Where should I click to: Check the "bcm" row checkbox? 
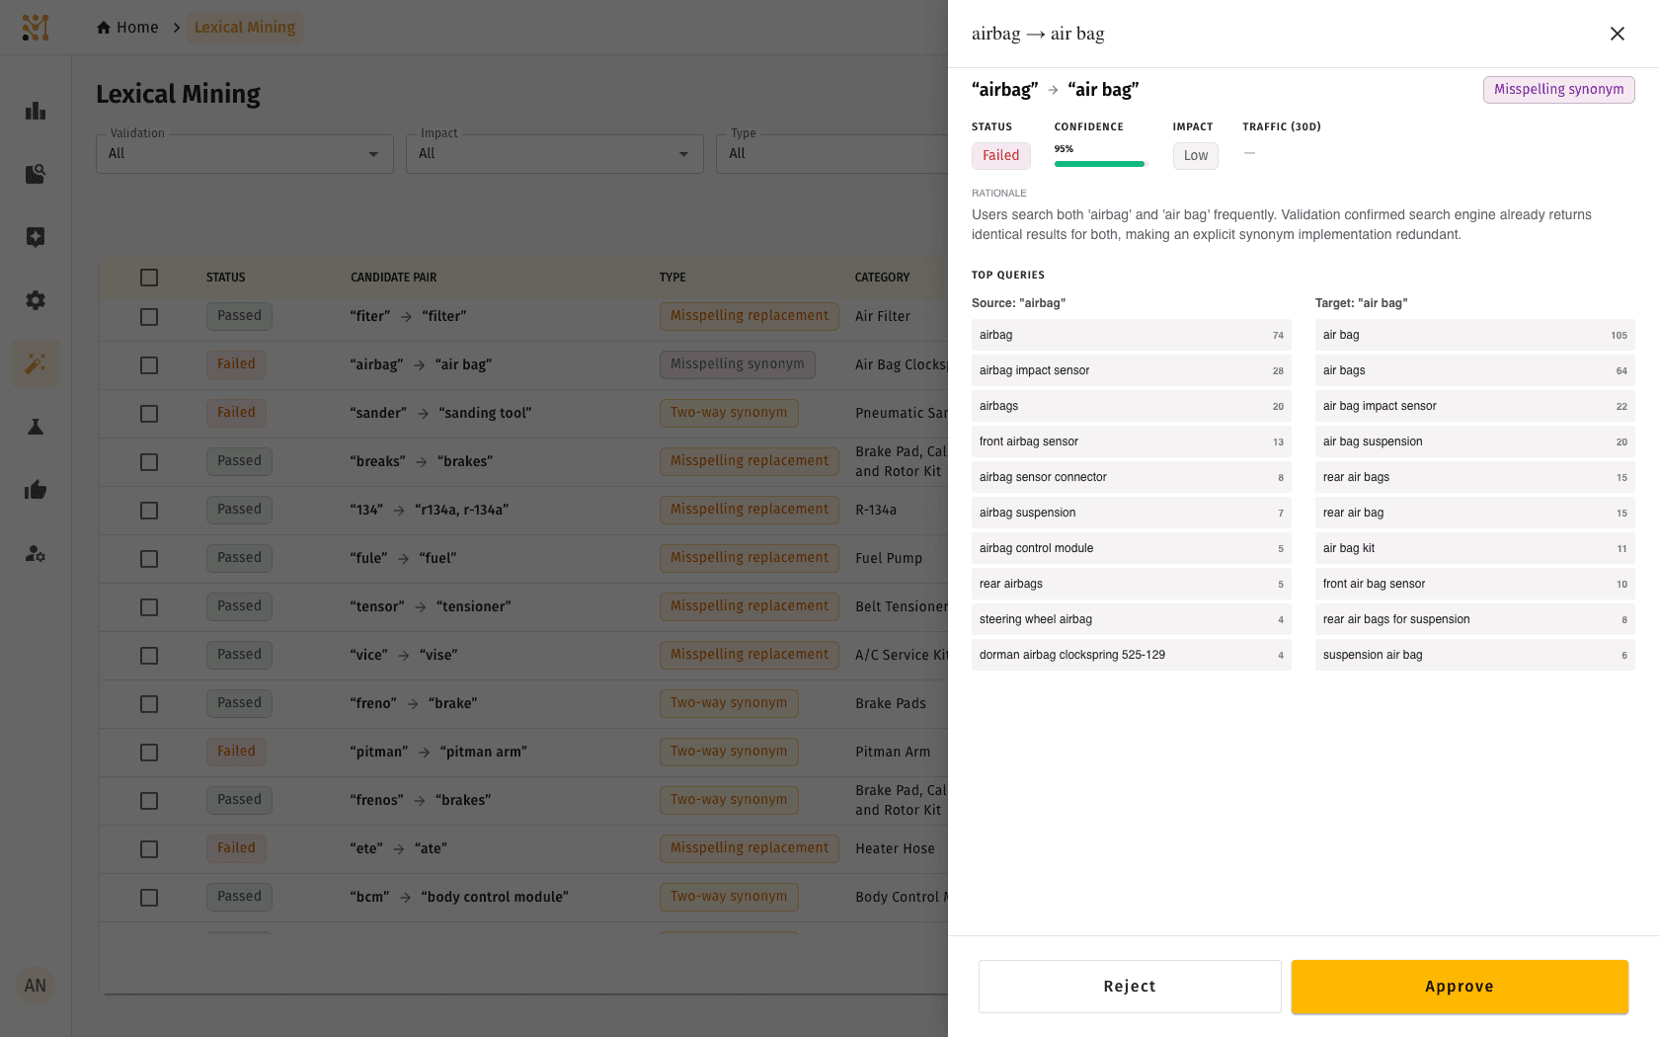149,898
